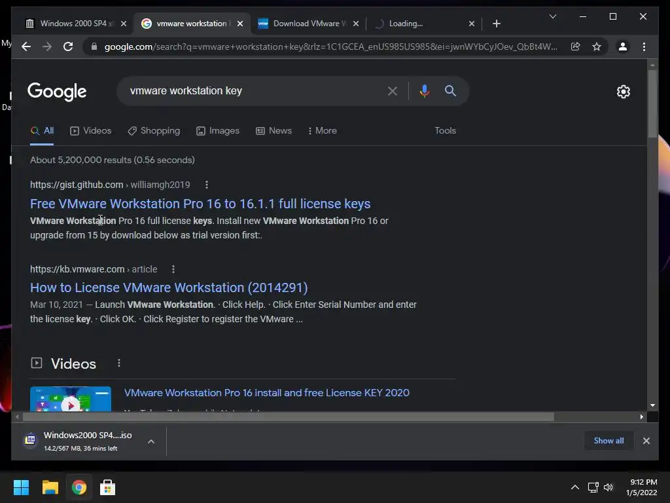Open options for gist.github.com result
Screen dimensions: 670x503
206,185
